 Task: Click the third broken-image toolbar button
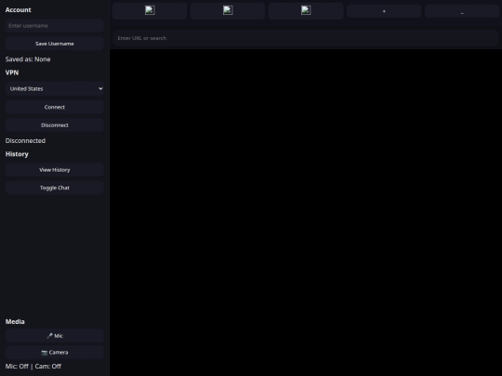306,10
